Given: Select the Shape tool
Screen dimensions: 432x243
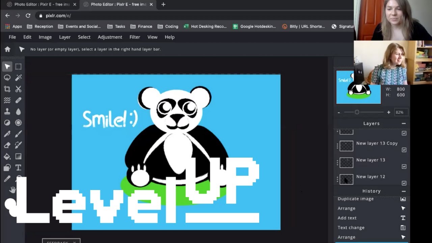Looking at the screenshot, I should click(7, 168).
